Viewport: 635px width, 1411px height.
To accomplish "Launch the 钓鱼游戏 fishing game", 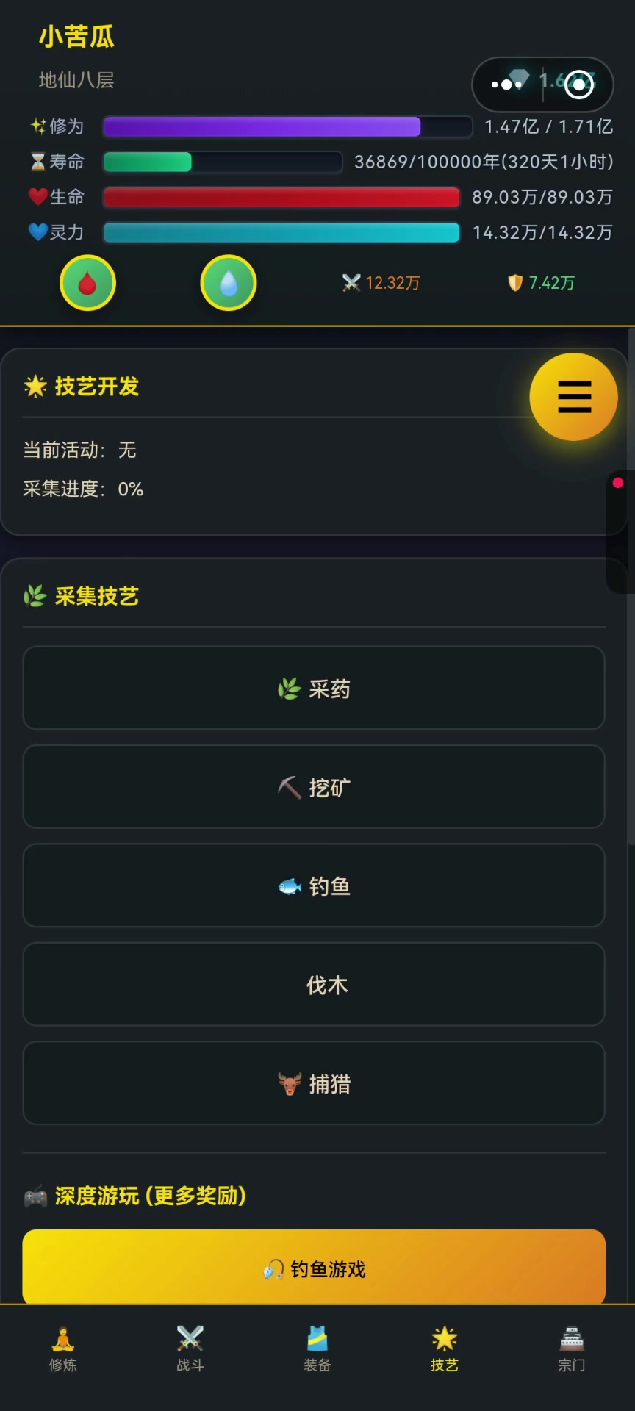I will click(314, 1268).
